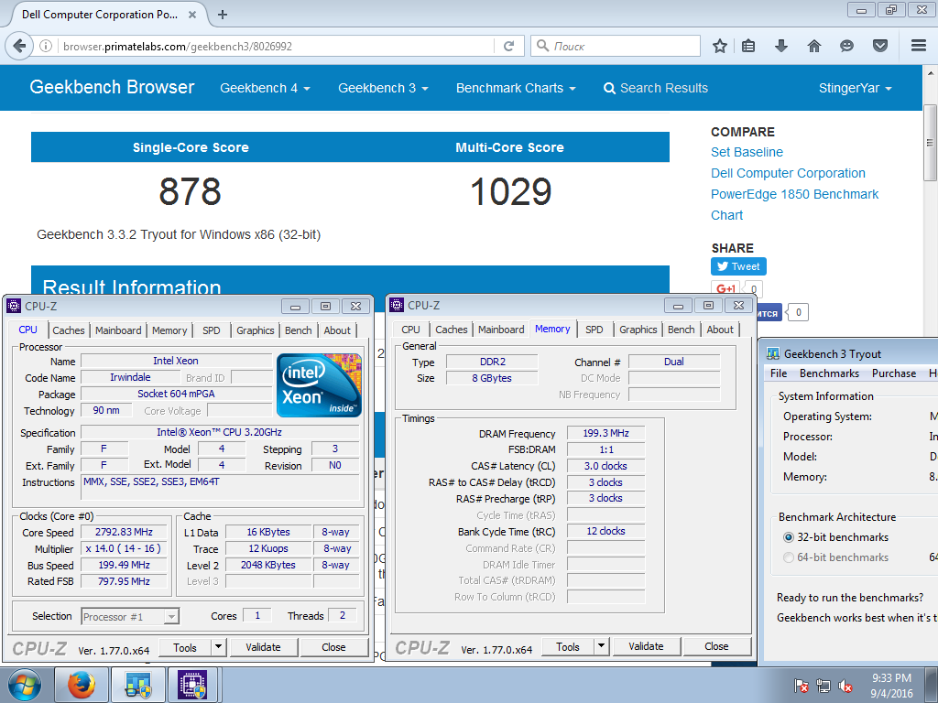Open the Pocket icon in toolbar

879,46
